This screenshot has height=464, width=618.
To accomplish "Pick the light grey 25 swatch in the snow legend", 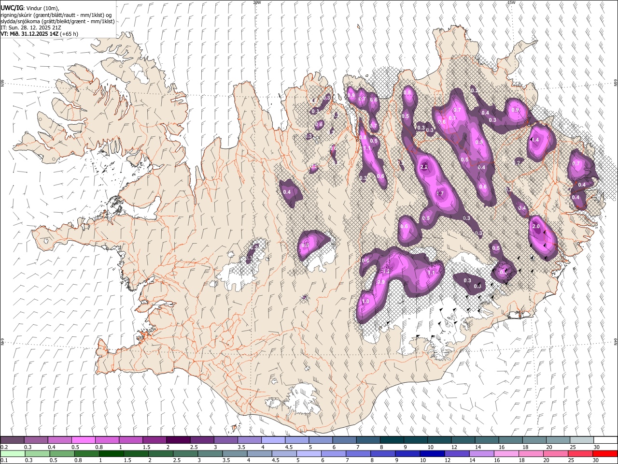I will tap(582, 440).
